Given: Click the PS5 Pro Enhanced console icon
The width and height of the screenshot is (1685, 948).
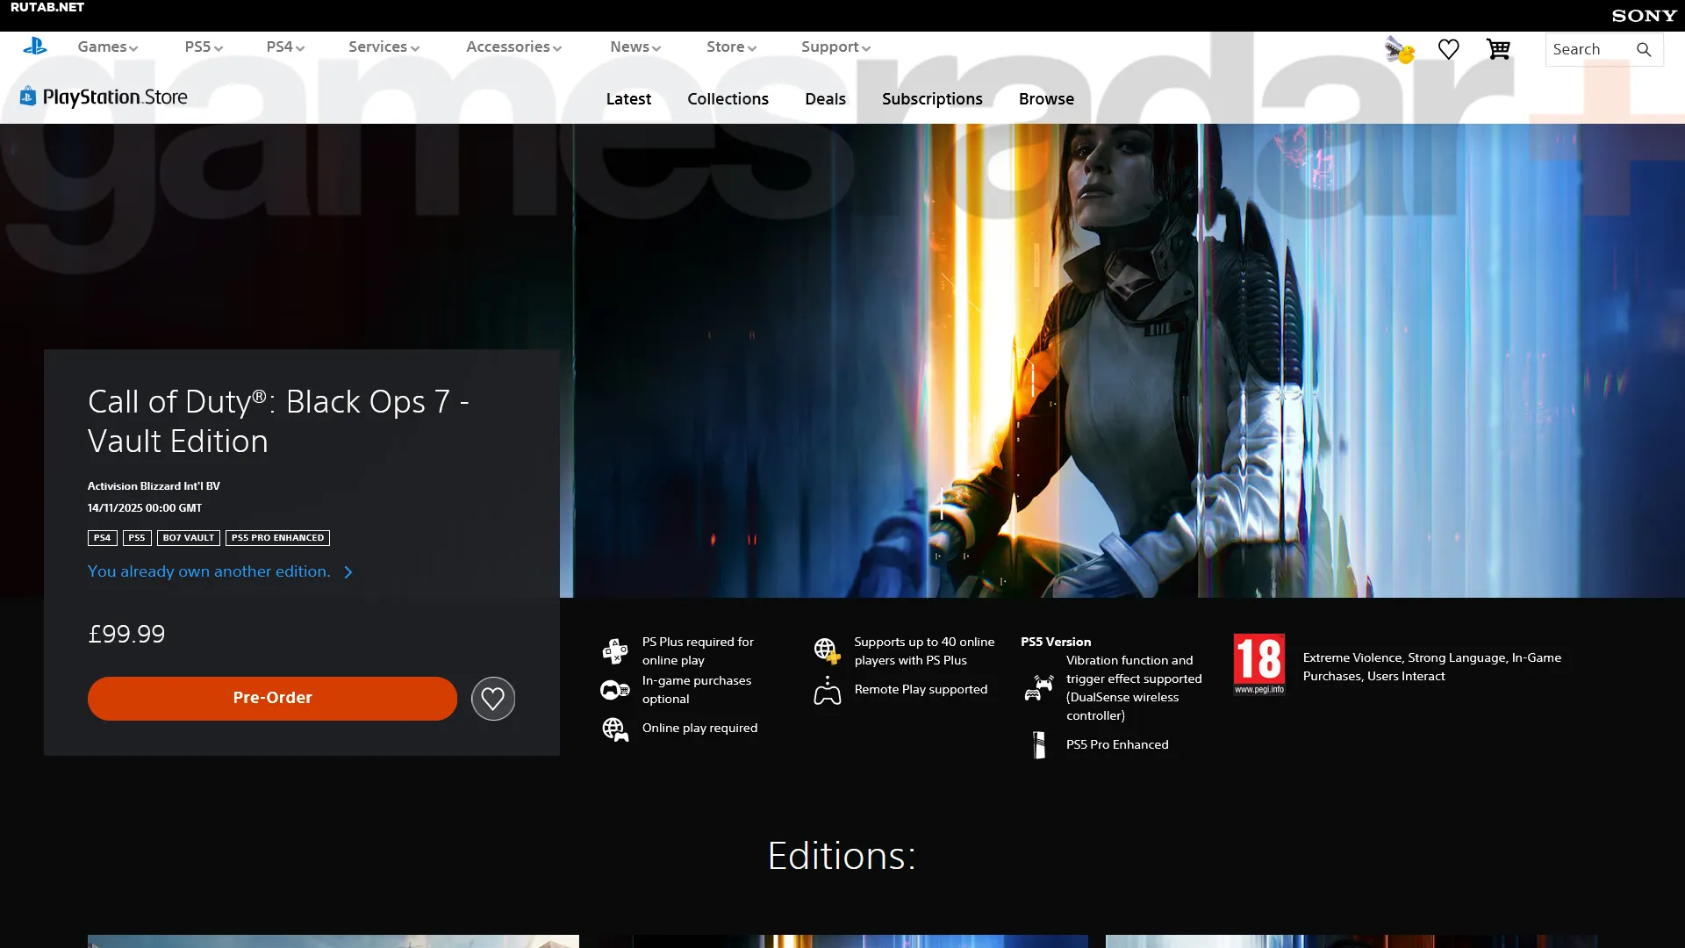Looking at the screenshot, I should 1039,745.
